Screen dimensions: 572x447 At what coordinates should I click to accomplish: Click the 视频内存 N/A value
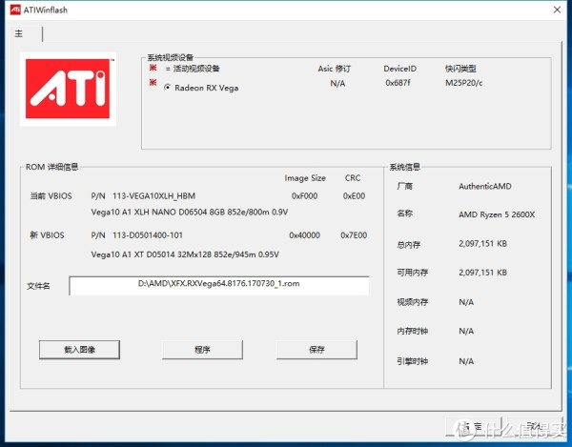(466, 302)
